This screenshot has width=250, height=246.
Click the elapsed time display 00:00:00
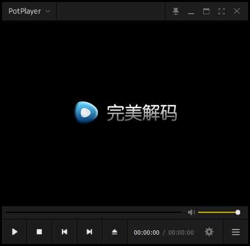tap(147, 233)
